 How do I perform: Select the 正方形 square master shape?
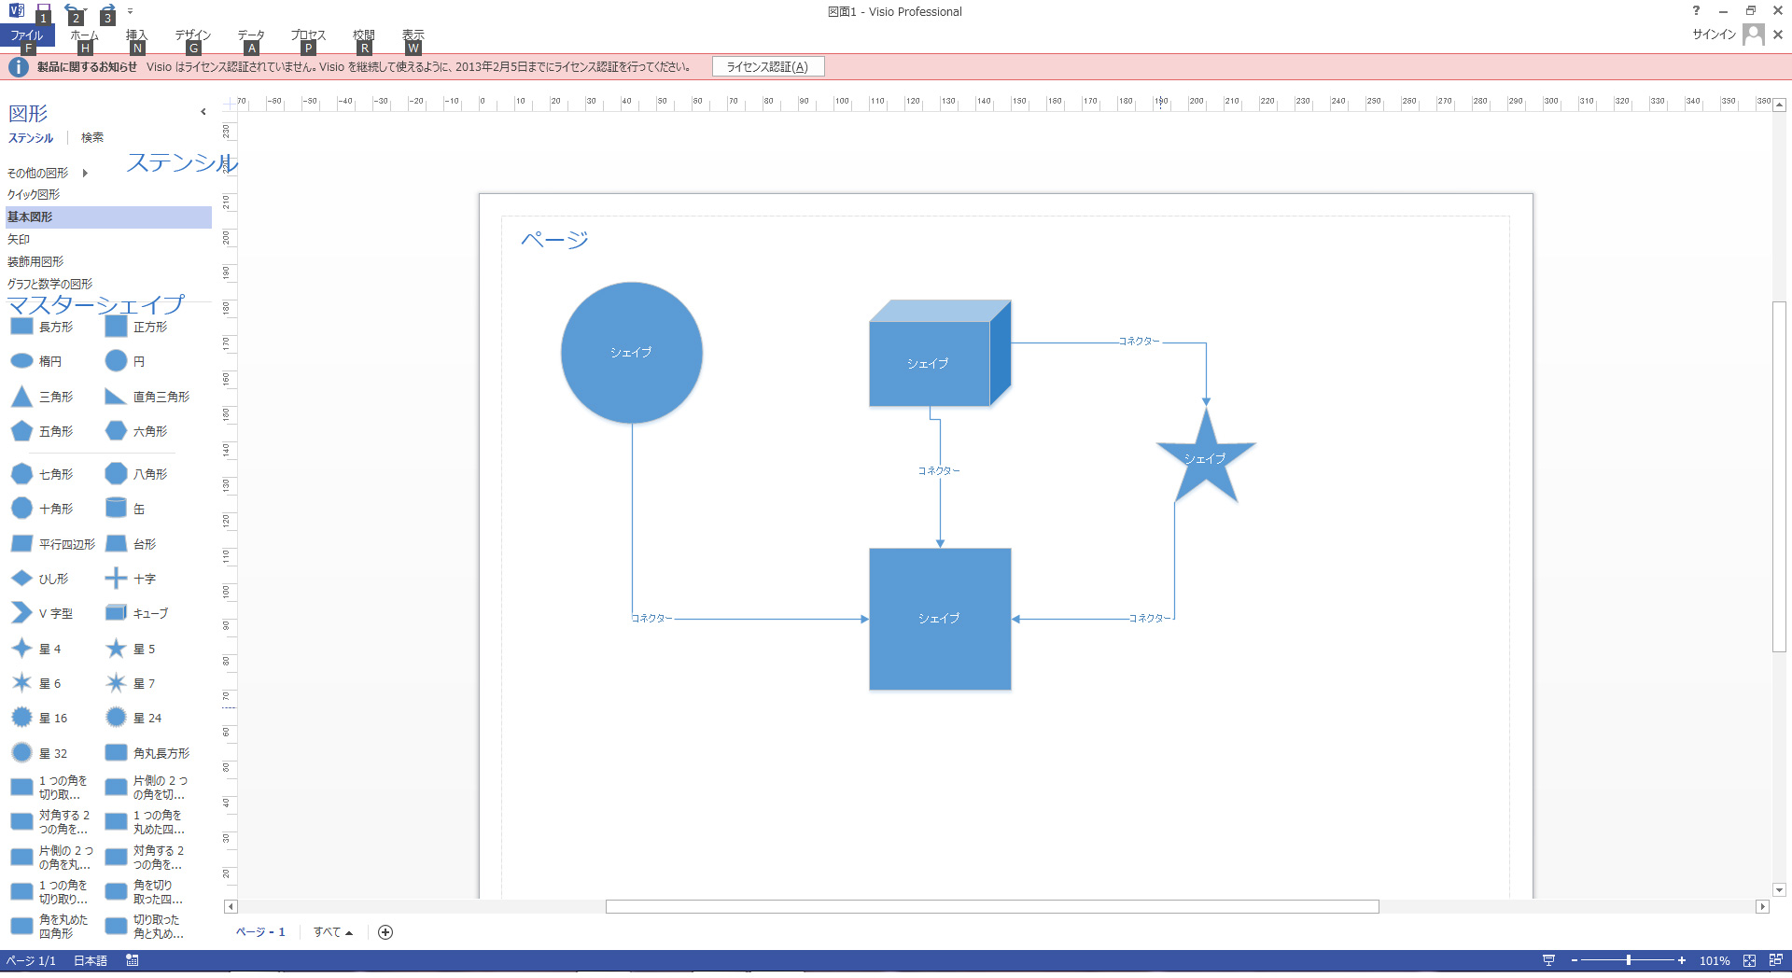(136, 327)
